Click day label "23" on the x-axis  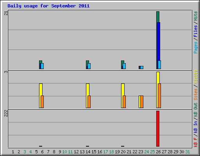coord(141,152)
